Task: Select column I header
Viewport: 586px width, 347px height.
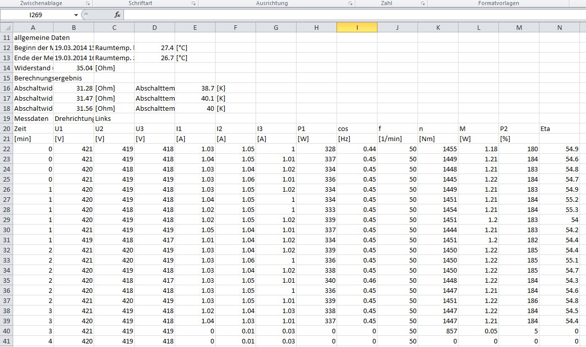Action: pyautogui.click(x=357, y=28)
